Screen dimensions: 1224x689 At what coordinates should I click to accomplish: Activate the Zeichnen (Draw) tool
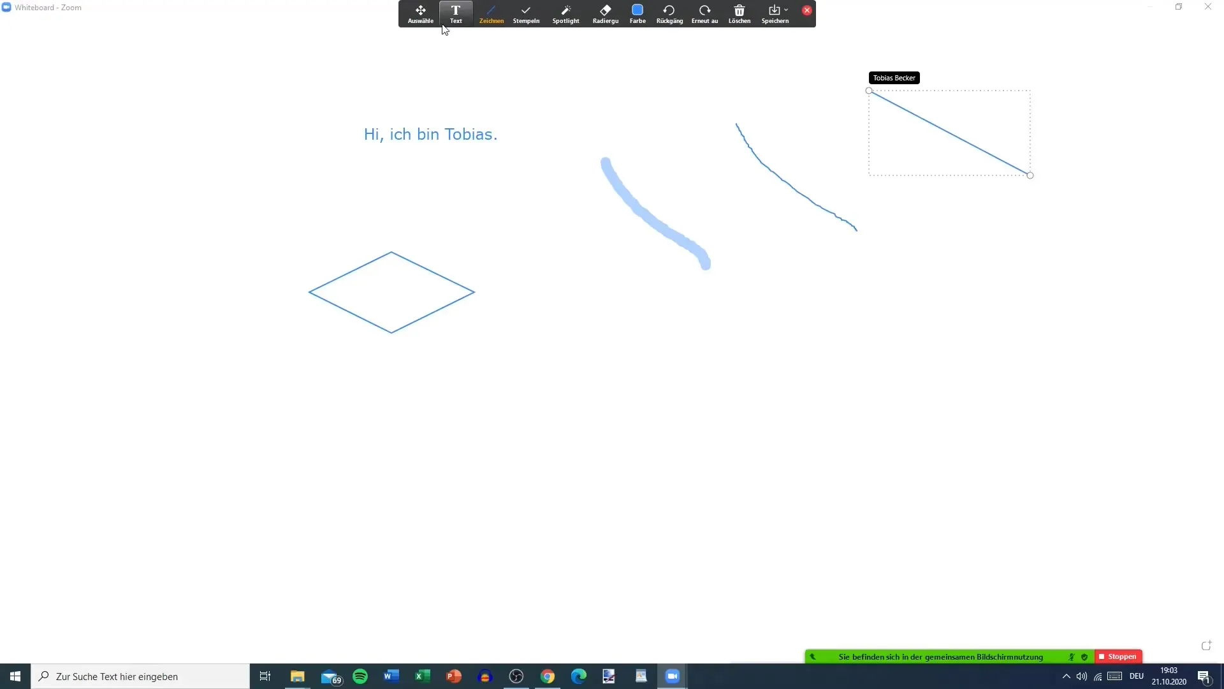tap(491, 13)
